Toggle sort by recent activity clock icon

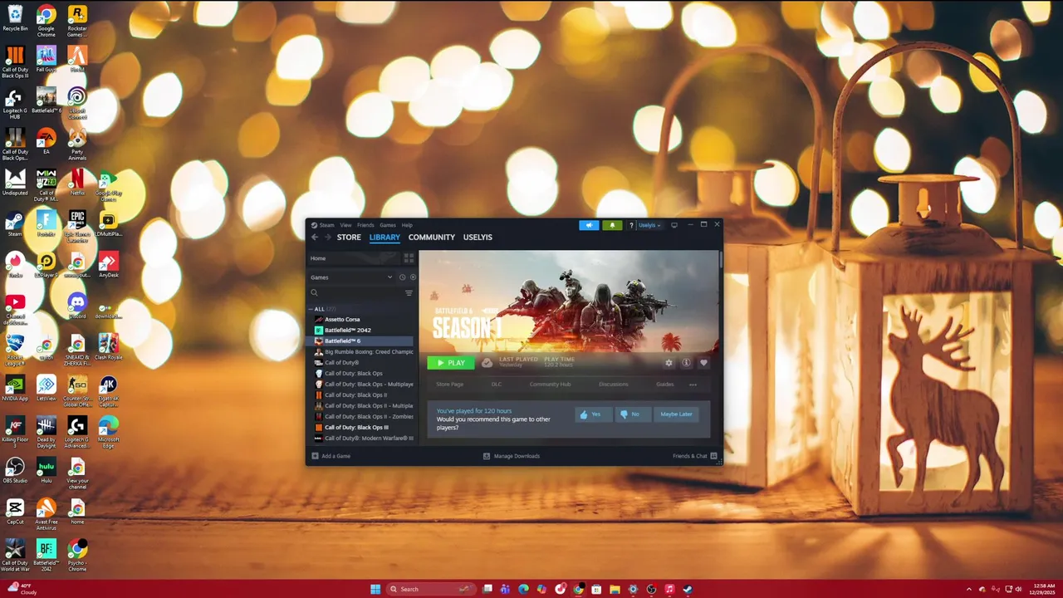[402, 277]
